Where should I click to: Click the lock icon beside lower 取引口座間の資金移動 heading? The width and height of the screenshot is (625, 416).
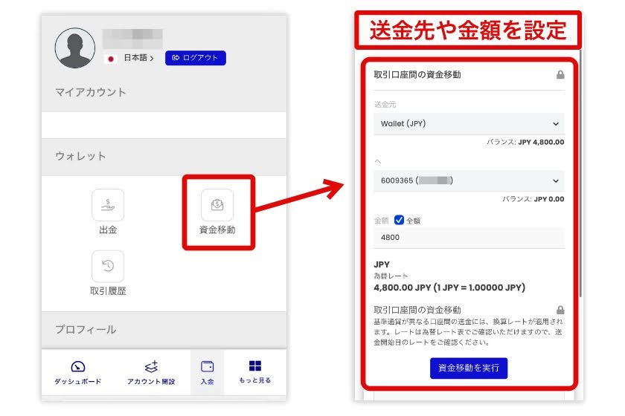[560, 310]
